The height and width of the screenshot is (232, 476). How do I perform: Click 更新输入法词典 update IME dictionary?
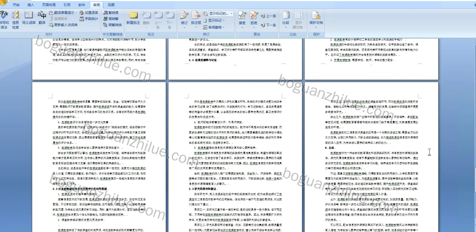pos(63,25)
